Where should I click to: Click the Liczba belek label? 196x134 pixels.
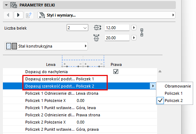click(15, 28)
